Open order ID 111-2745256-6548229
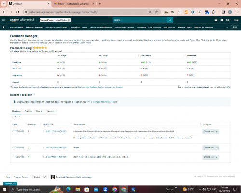The height and width of the screenshot is (193, 241). 54,147
